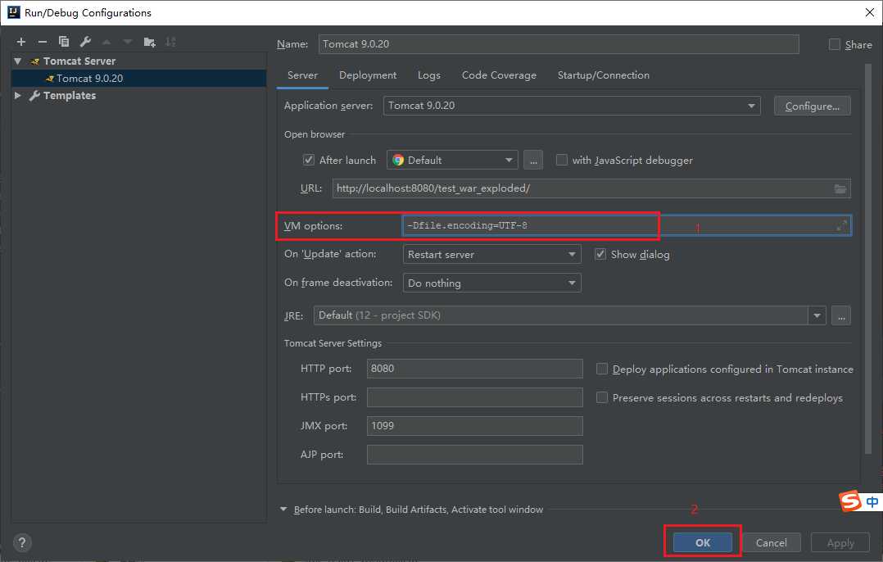Toggle Show dialog checkbox

(600, 254)
